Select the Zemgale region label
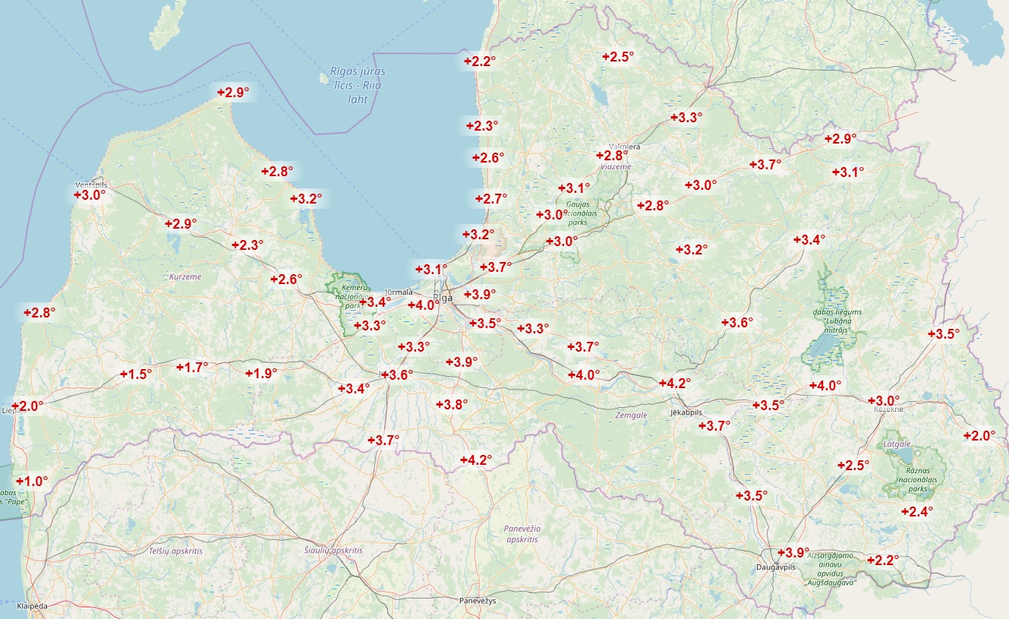 tap(631, 415)
